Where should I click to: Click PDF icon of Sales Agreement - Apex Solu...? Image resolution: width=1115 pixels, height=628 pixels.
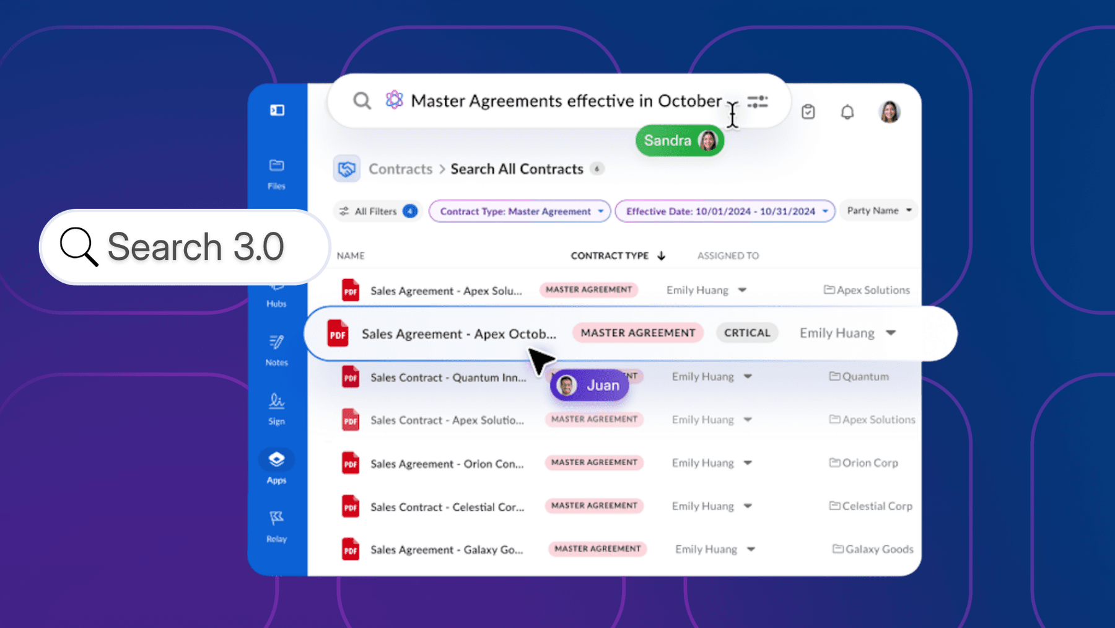(351, 290)
